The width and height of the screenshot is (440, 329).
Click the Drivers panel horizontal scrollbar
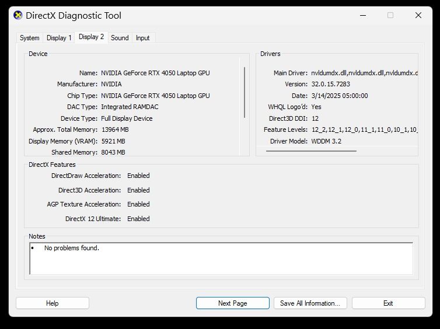[x=311, y=151]
